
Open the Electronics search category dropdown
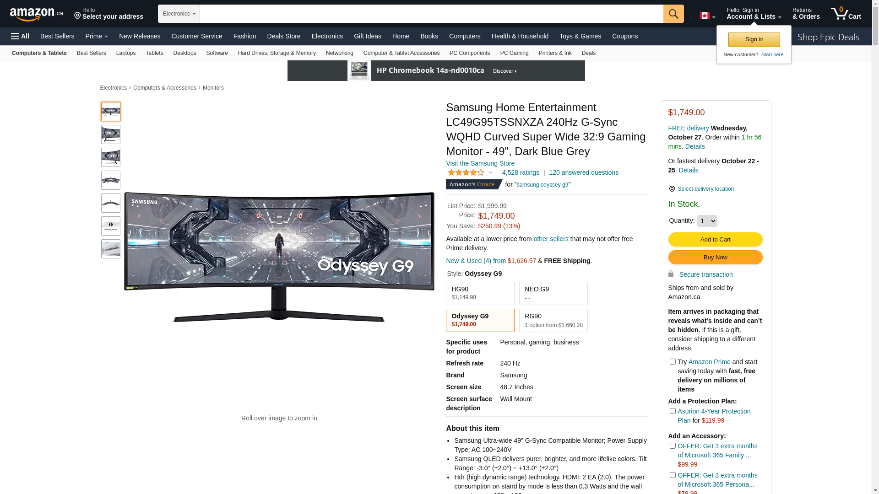pos(179,14)
